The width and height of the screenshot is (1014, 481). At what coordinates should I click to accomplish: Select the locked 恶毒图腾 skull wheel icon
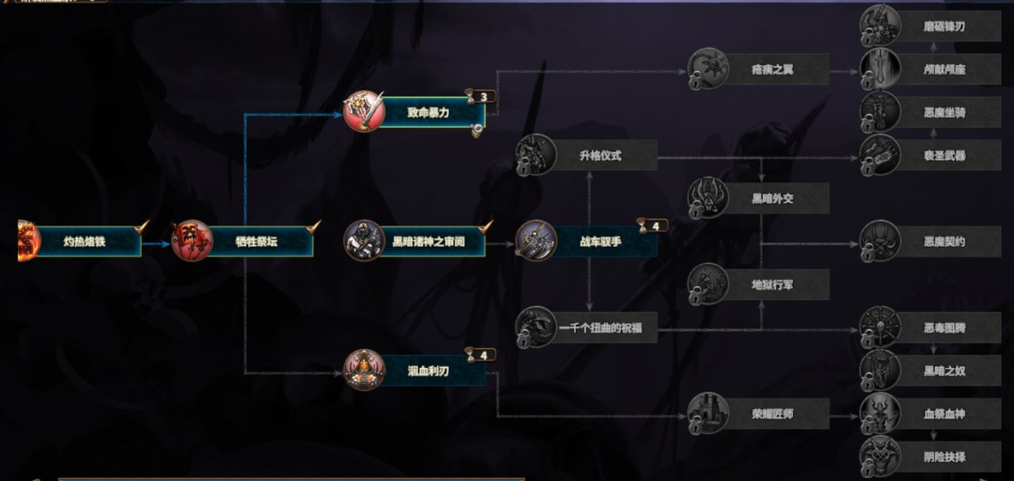click(x=880, y=327)
